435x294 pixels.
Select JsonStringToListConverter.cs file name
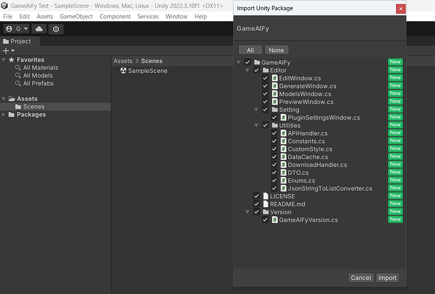coord(330,188)
